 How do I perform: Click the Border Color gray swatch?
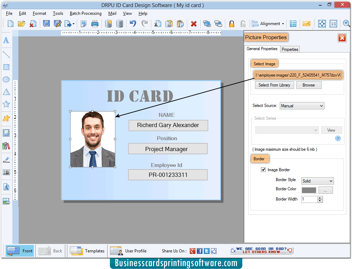coord(309,190)
